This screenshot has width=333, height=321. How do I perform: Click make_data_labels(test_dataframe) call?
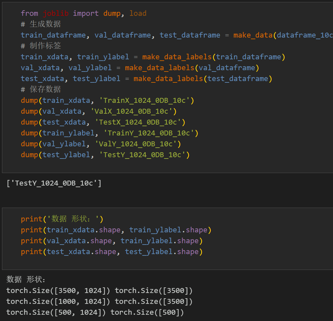(203, 78)
